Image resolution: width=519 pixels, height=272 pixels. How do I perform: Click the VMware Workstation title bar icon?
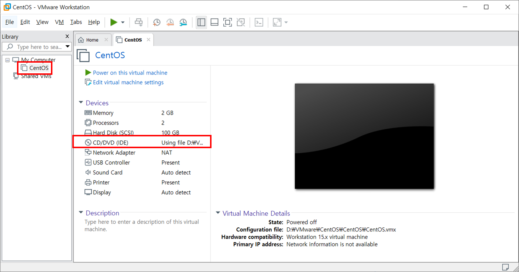[7, 7]
